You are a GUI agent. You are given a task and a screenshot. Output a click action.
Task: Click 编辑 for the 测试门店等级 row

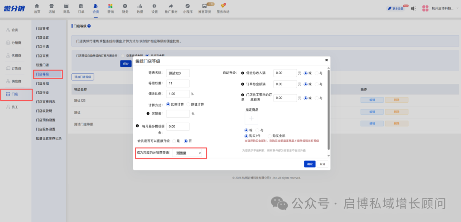click(x=372, y=124)
